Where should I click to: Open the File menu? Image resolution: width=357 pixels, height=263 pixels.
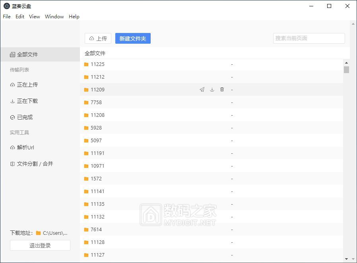[6, 16]
